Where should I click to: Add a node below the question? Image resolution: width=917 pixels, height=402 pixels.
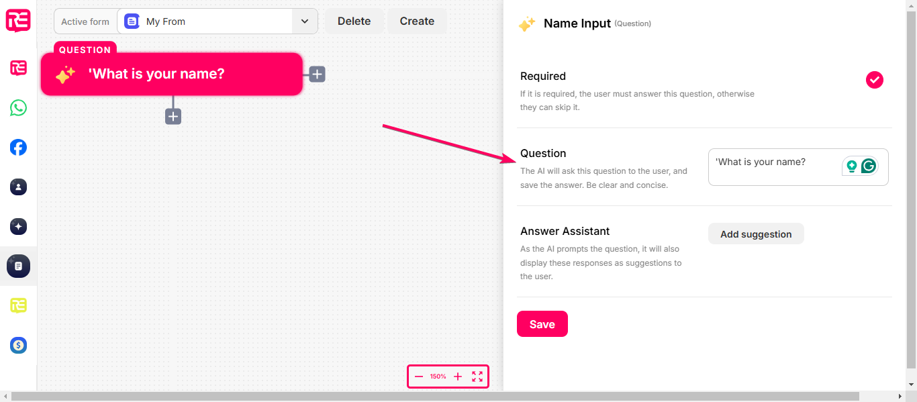[x=173, y=116]
